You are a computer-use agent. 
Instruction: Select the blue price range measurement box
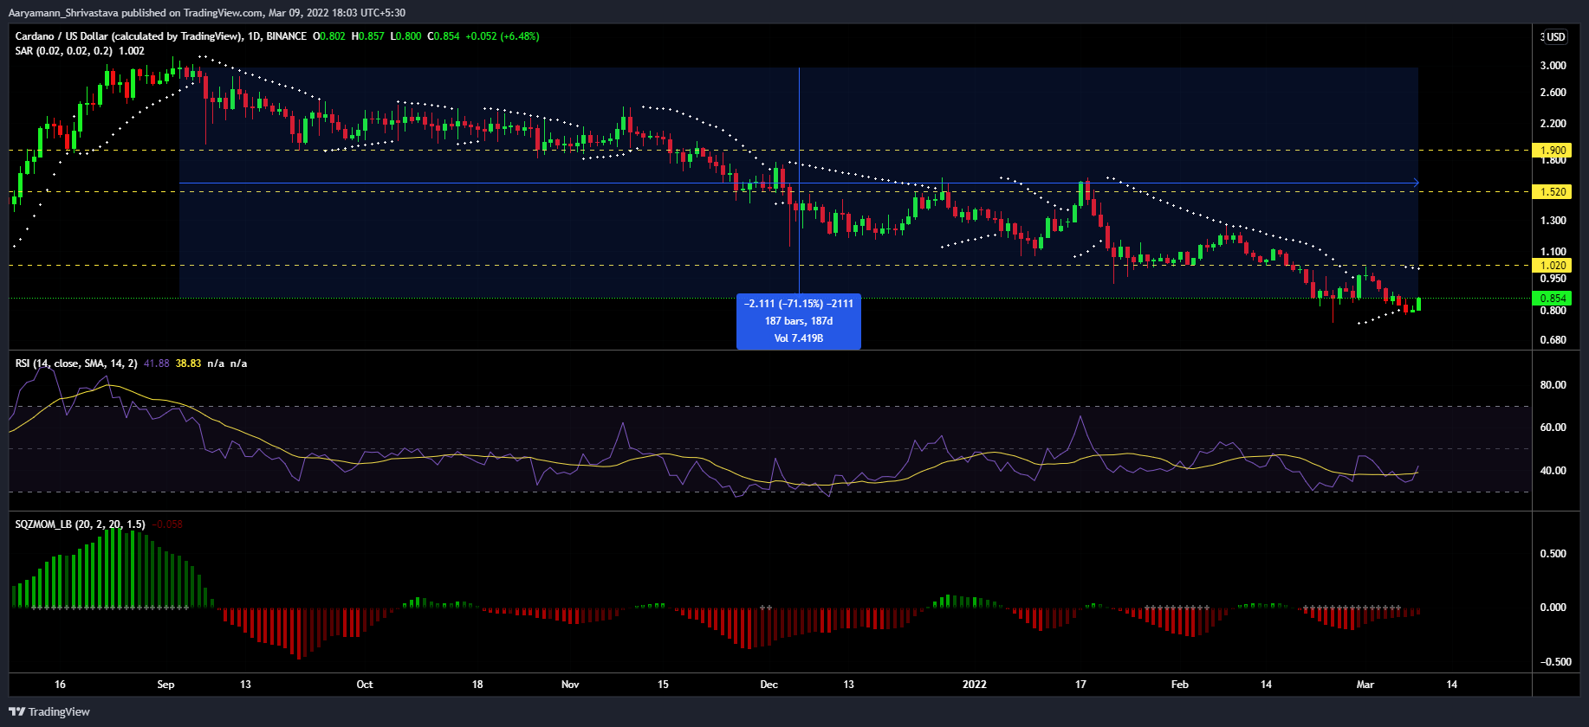798,321
